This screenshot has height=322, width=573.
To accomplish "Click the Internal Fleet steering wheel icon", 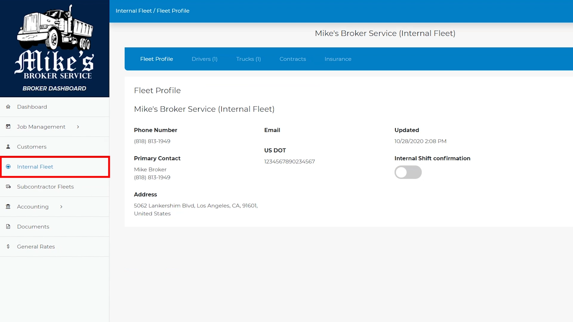I will (8, 167).
